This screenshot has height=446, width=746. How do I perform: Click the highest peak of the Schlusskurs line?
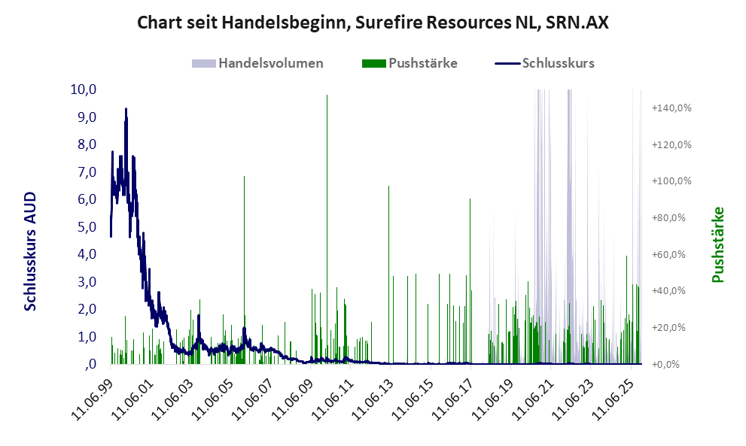[126, 109]
